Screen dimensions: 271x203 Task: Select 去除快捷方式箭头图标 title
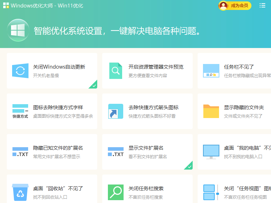click(153, 107)
